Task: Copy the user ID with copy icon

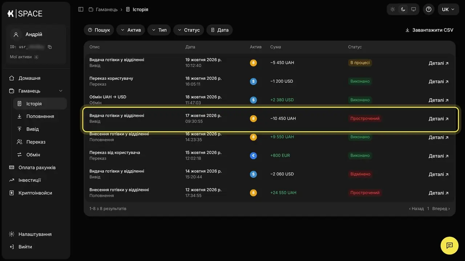Action: click(50, 47)
